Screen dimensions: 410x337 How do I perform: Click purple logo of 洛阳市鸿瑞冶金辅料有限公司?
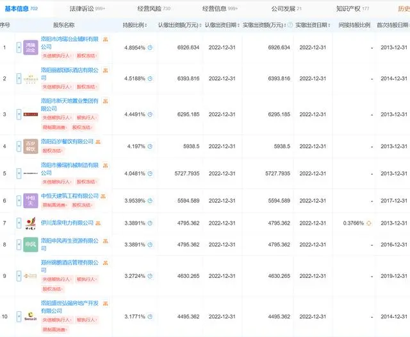pyautogui.click(x=31, y=48)
